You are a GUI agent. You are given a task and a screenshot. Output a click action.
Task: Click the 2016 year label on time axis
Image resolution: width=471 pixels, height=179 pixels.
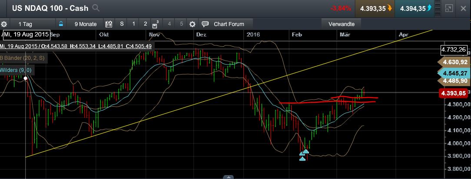(x=253, y=35)
